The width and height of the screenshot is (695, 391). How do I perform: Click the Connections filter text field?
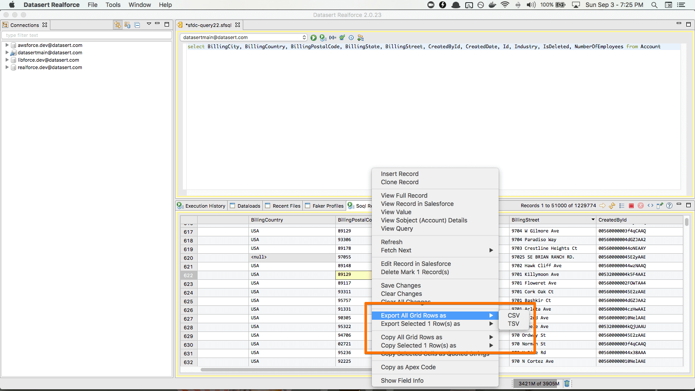pos(87,35)
